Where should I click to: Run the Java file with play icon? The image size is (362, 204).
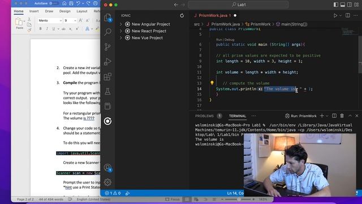coord(335,15)
